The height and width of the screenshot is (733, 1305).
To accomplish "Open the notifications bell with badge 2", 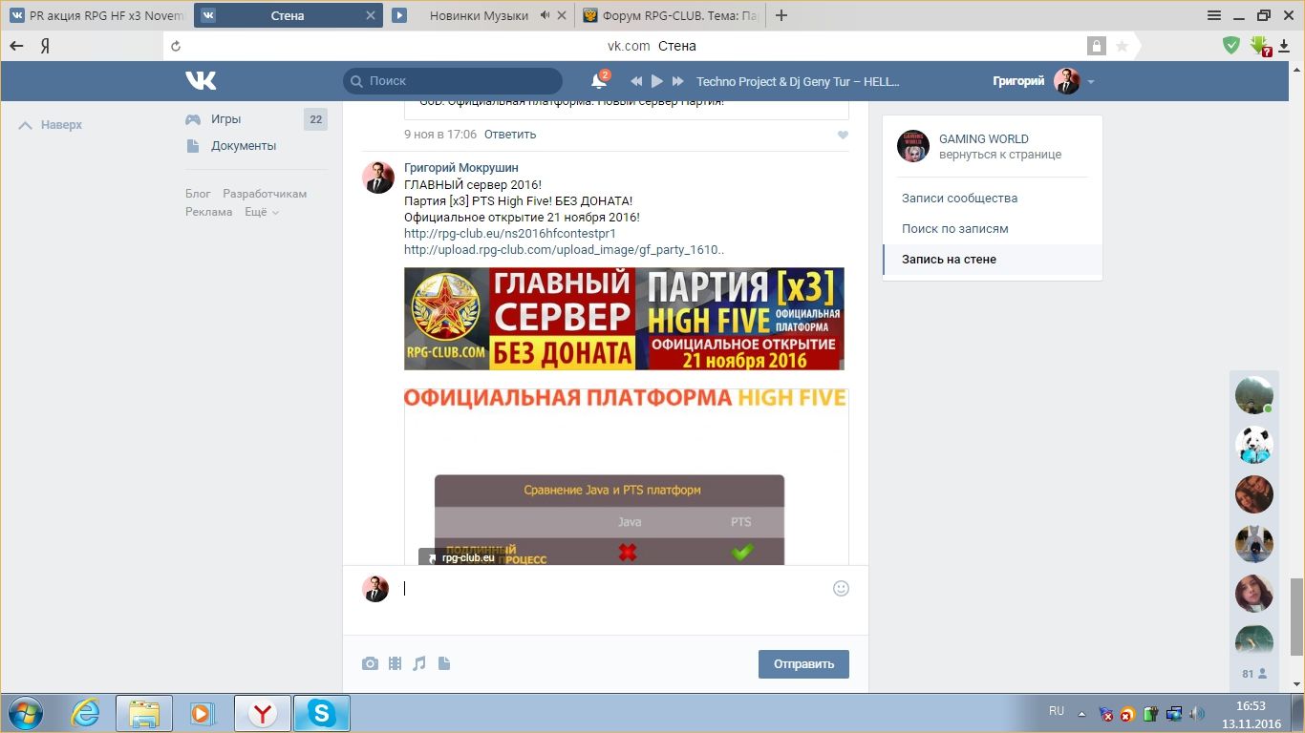I will click(599, 81).
